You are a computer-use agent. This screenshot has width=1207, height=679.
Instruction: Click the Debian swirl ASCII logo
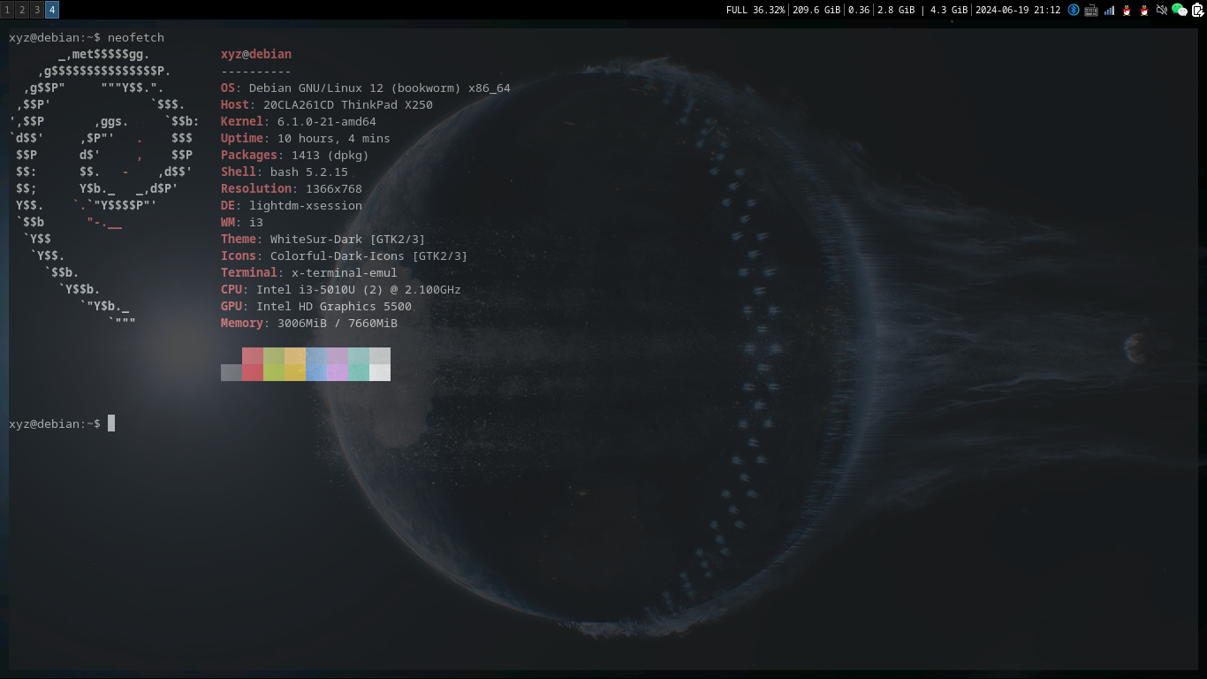tap(104, 188)
